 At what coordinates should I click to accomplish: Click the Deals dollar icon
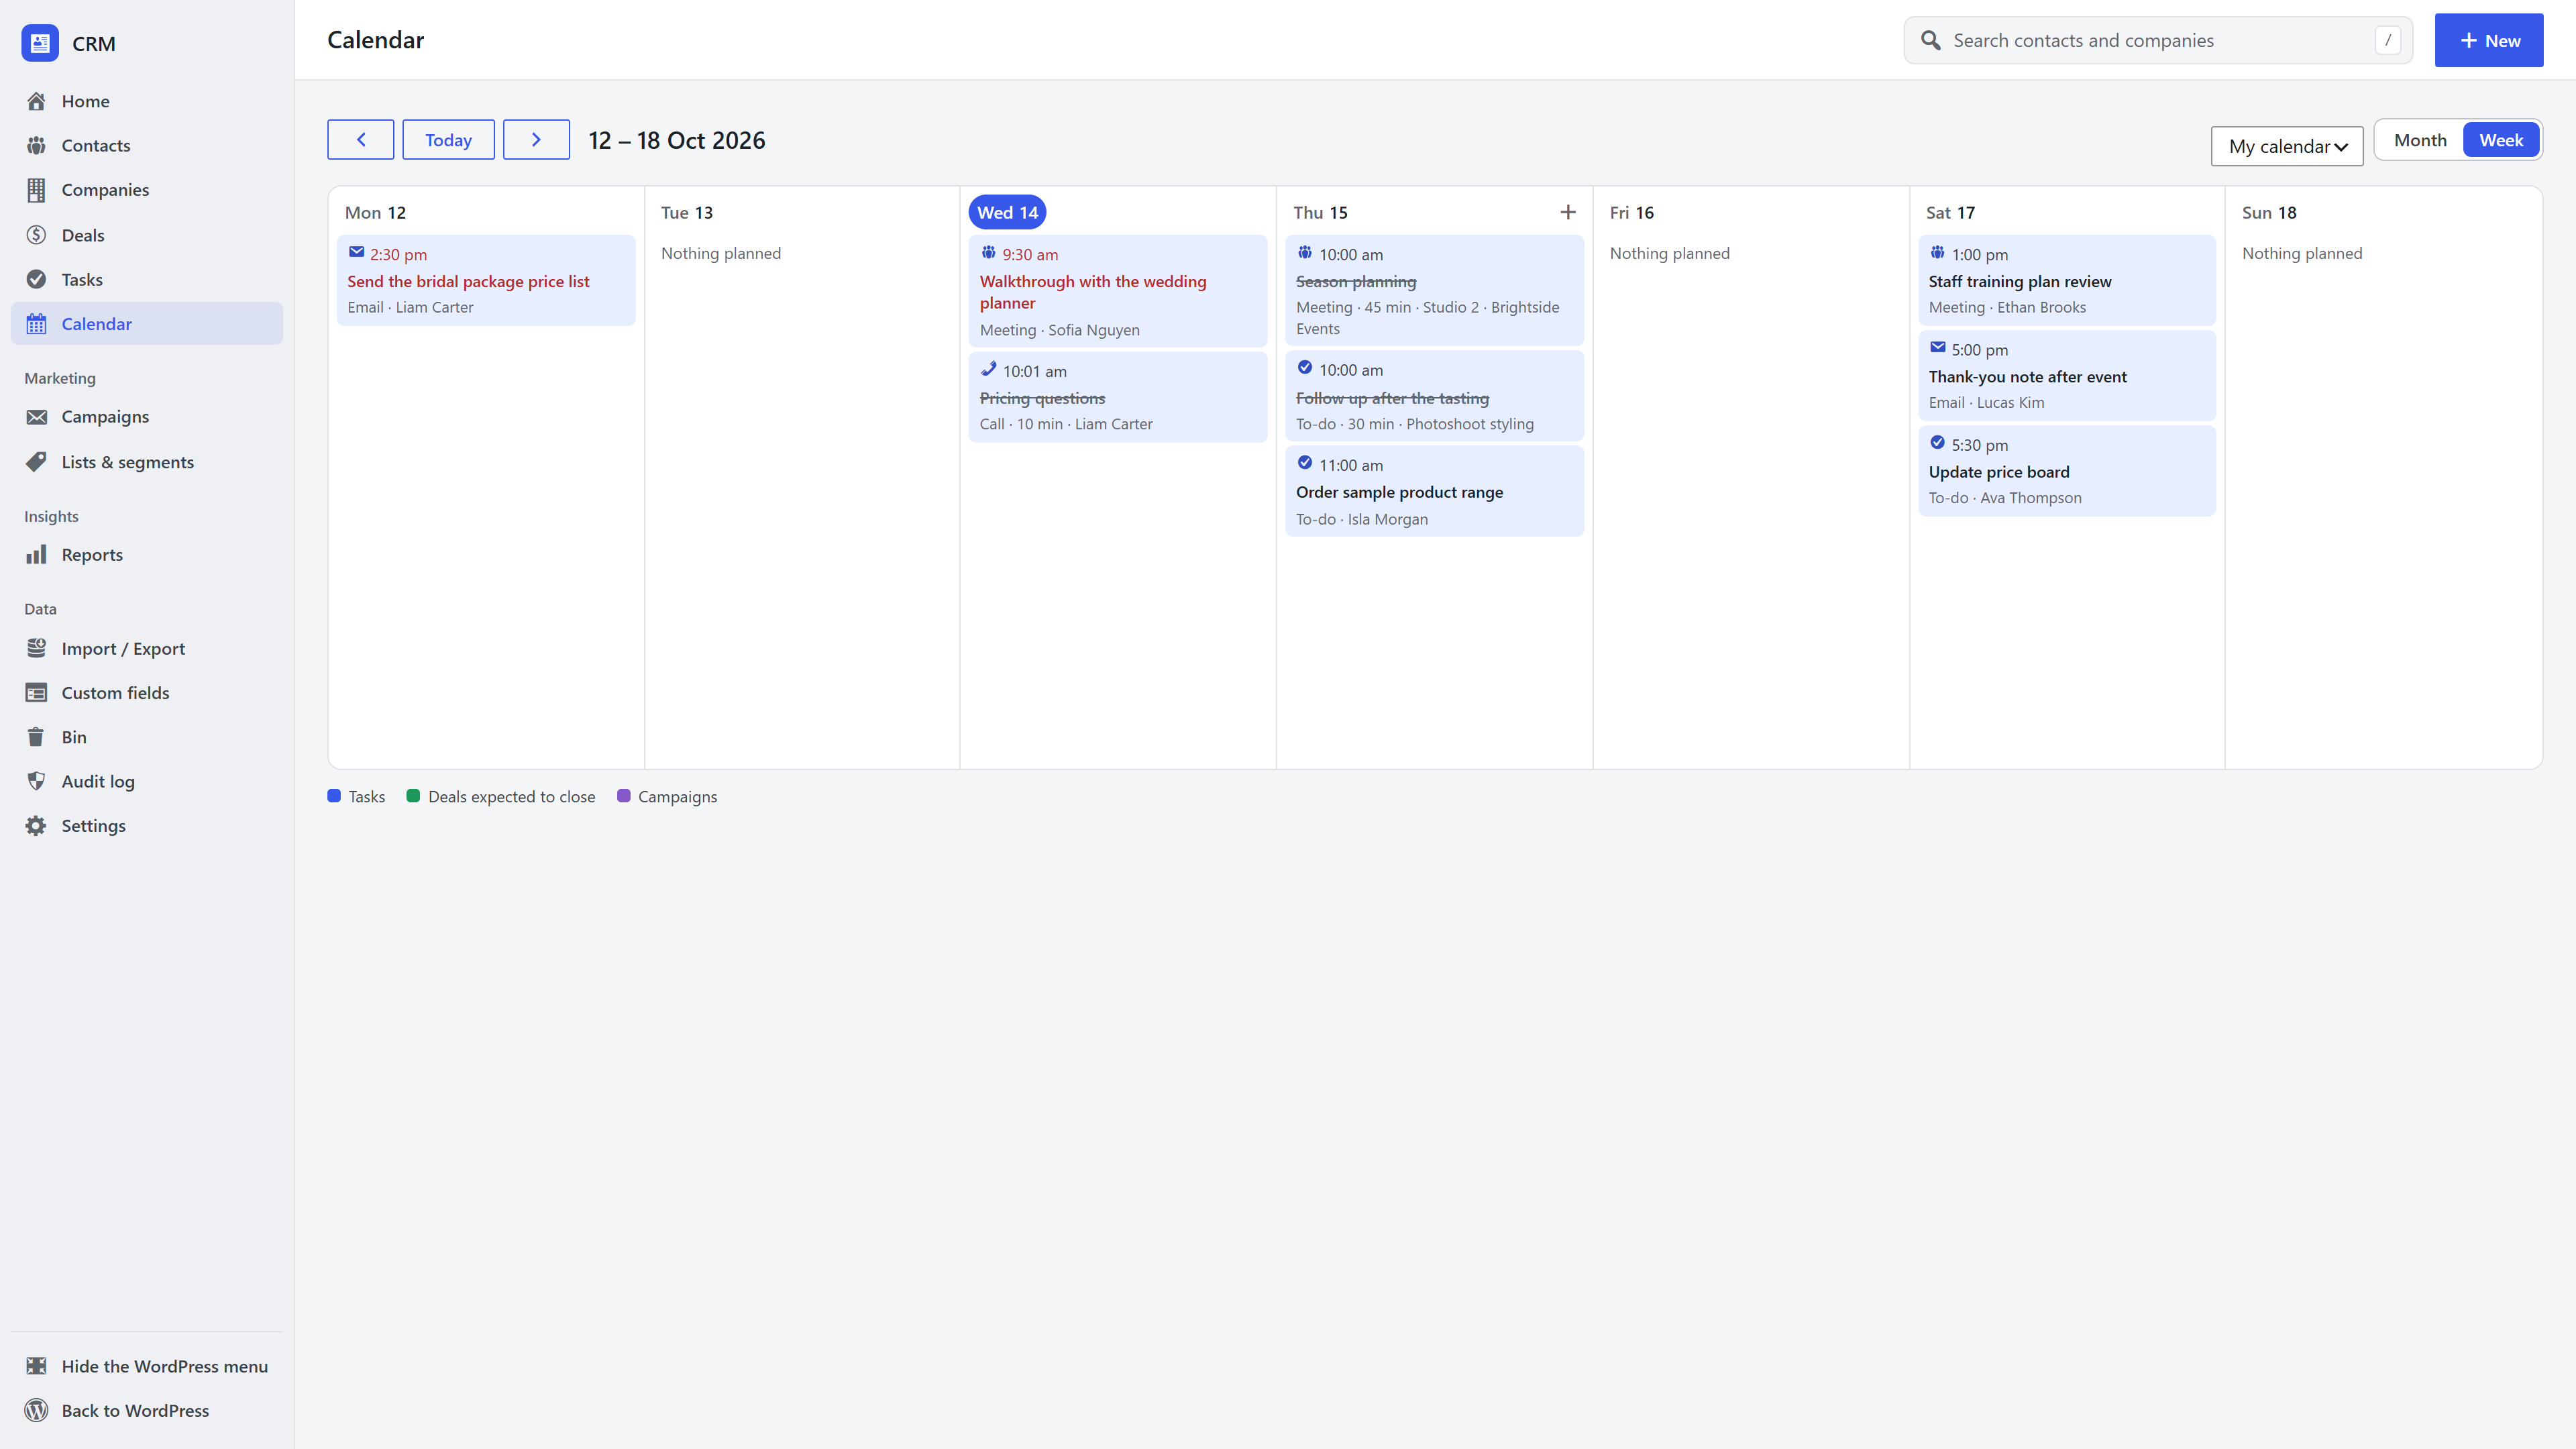click(x=36, y=235)
